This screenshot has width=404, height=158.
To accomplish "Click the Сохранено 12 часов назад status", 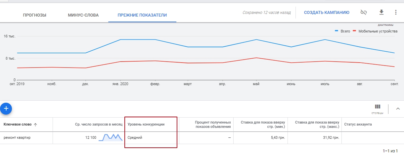I will (x=267, y=13).
